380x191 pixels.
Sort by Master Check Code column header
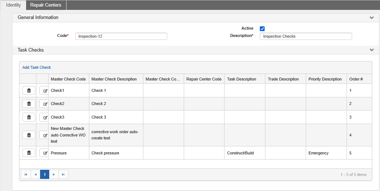point(68,79)
